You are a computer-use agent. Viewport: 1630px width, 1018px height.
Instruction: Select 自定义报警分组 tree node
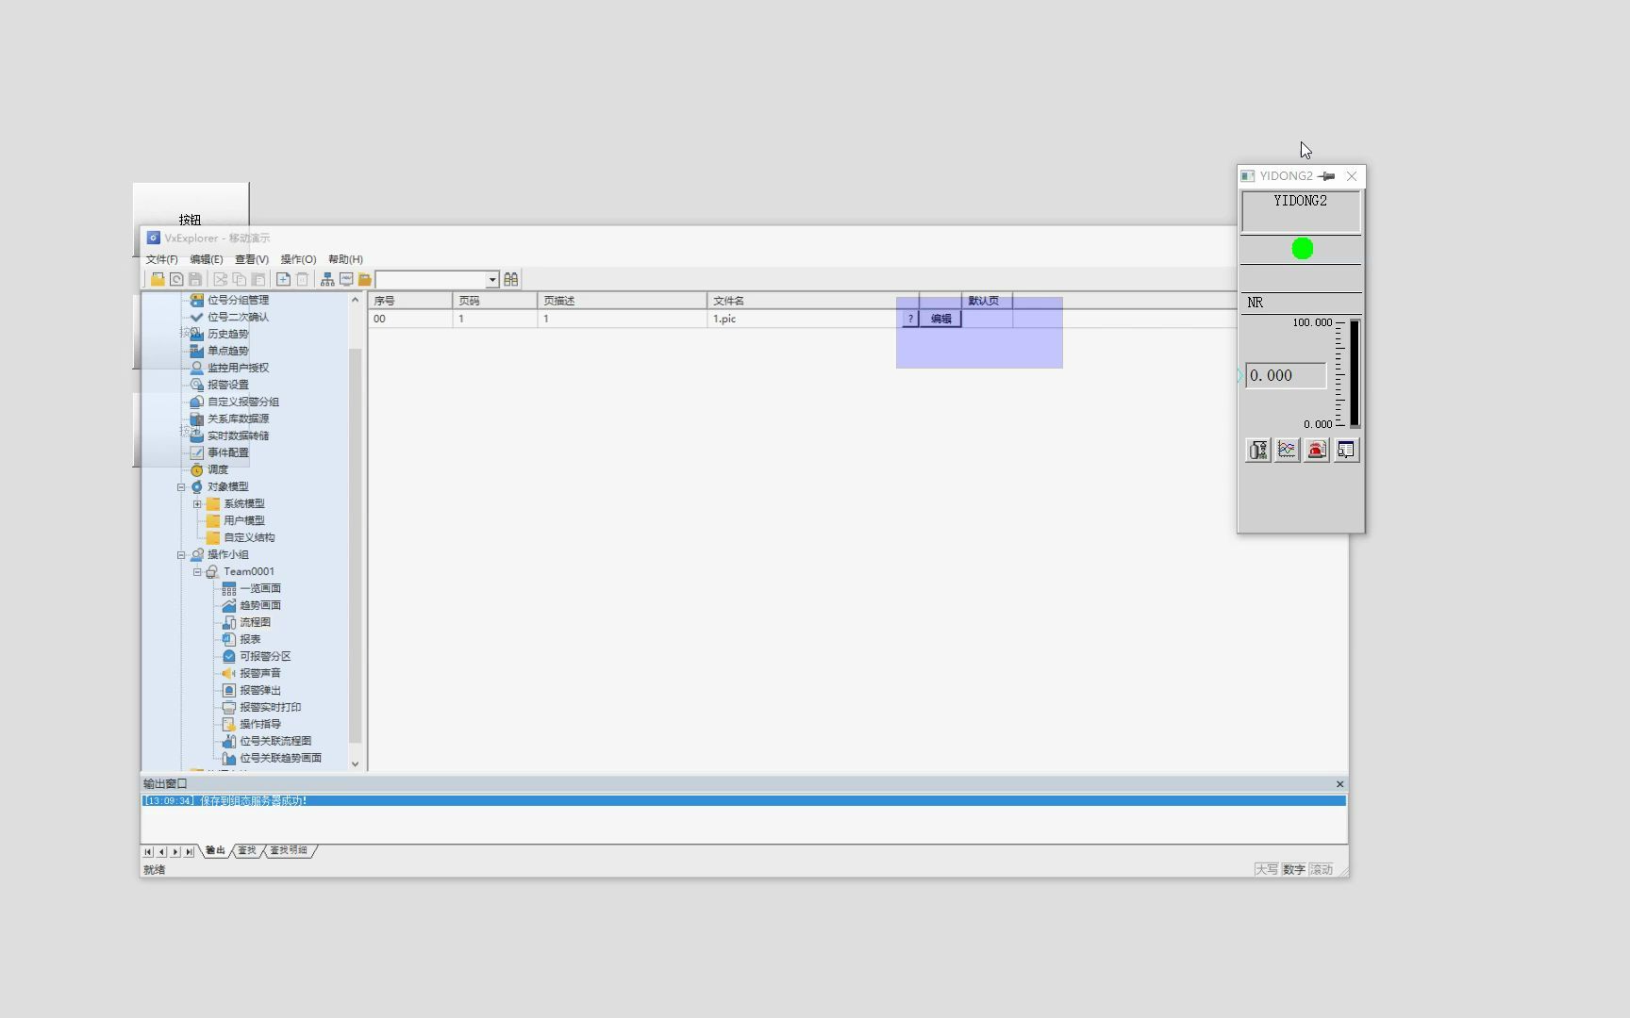coord(243,402)
